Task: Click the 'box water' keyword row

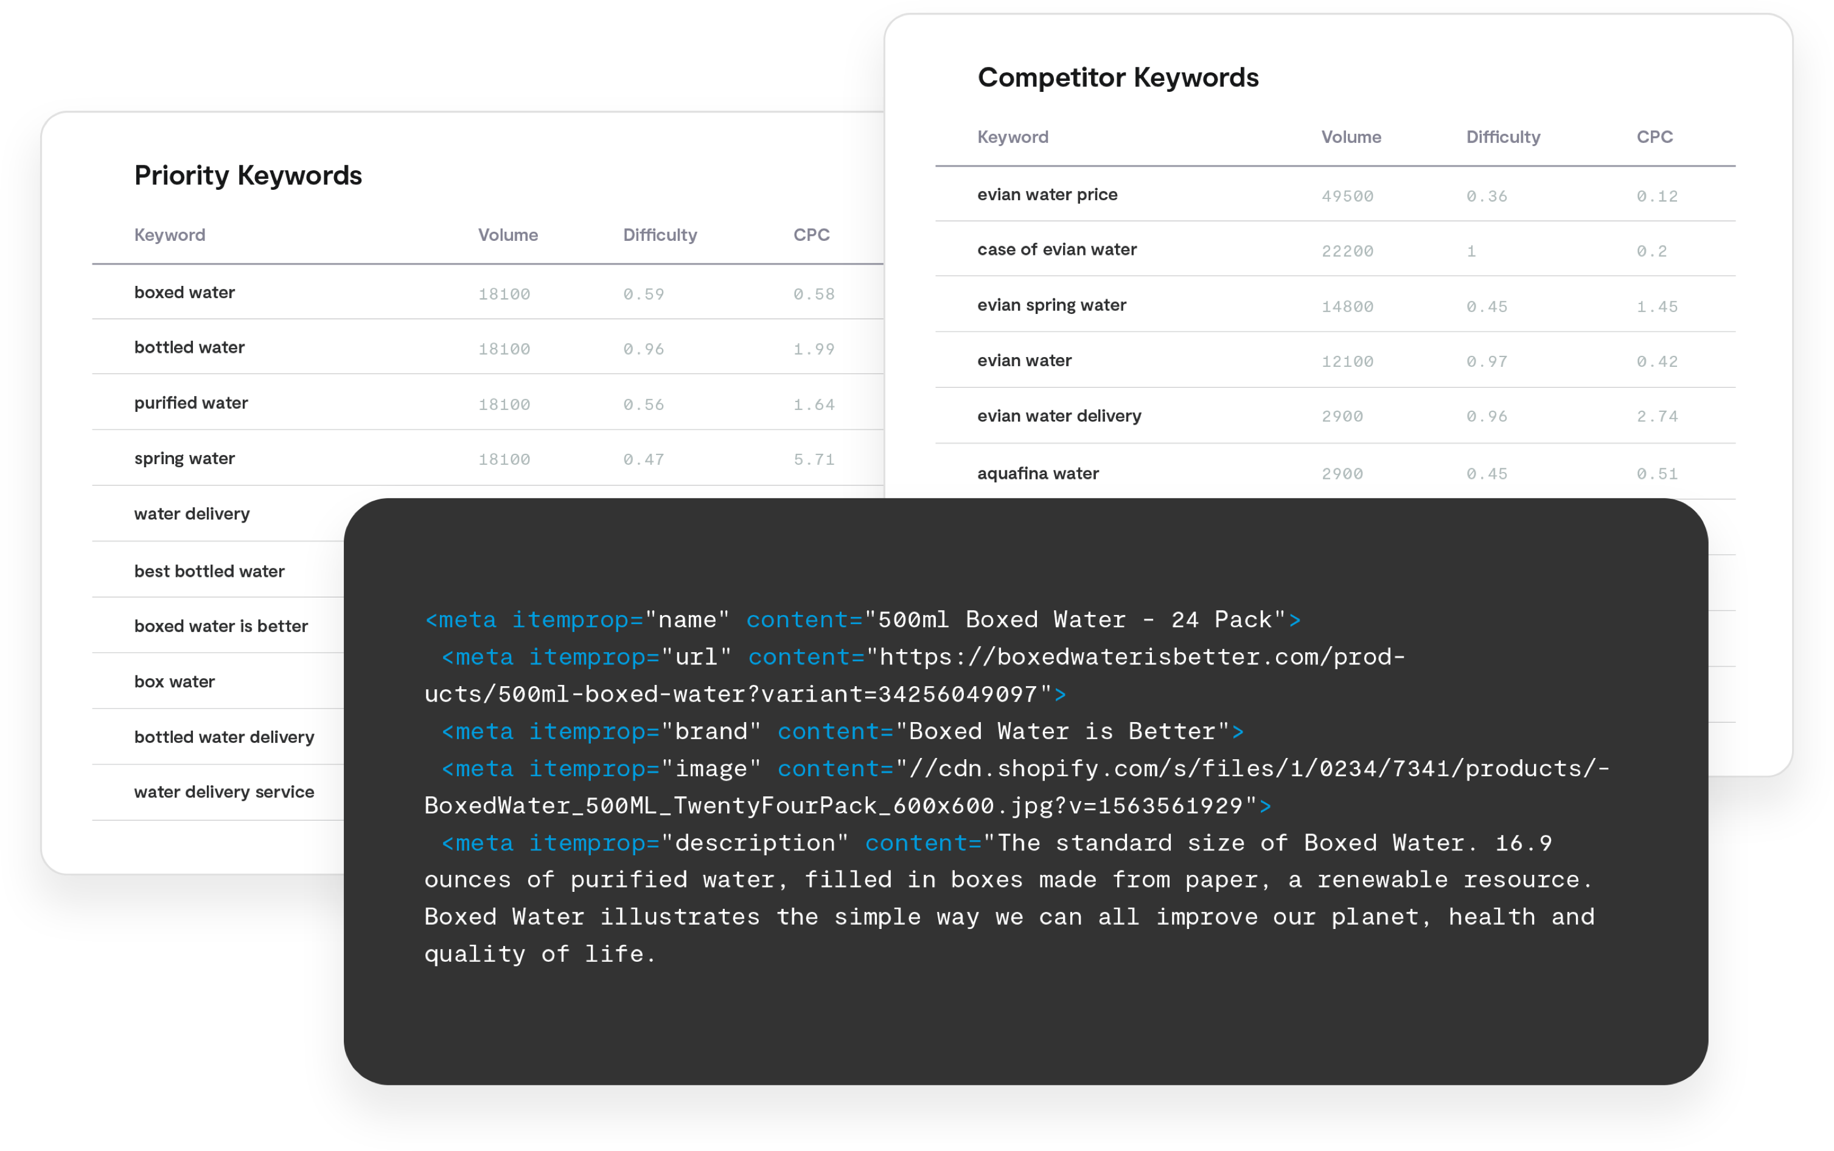Action: pos(218,681)
